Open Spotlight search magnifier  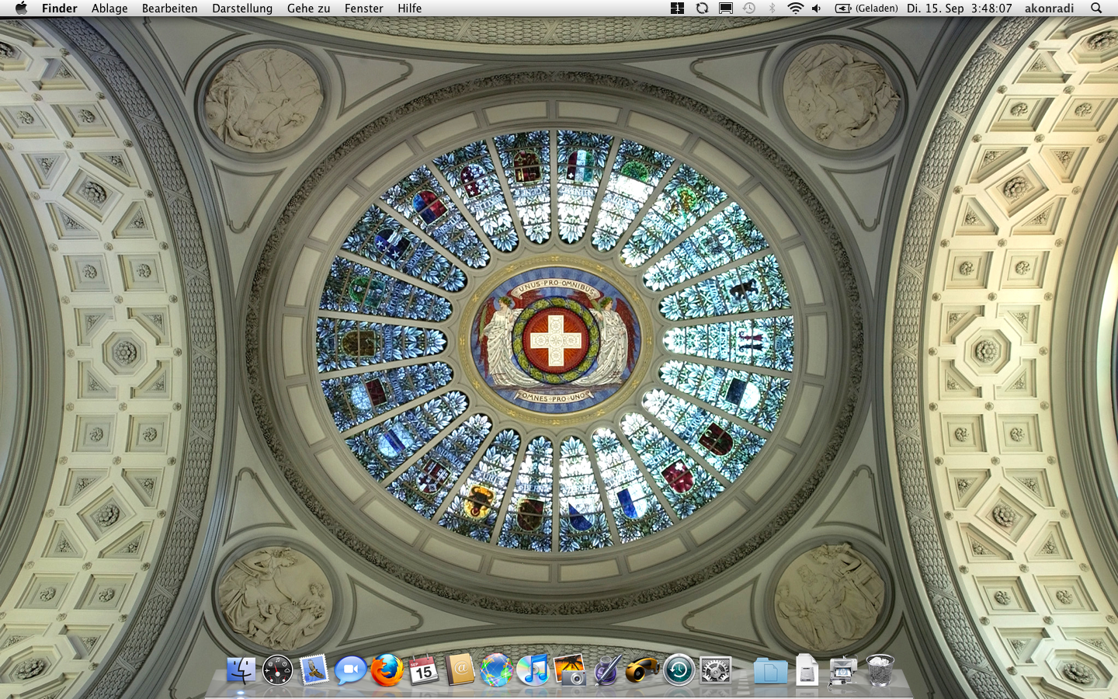pos(1096,8)
